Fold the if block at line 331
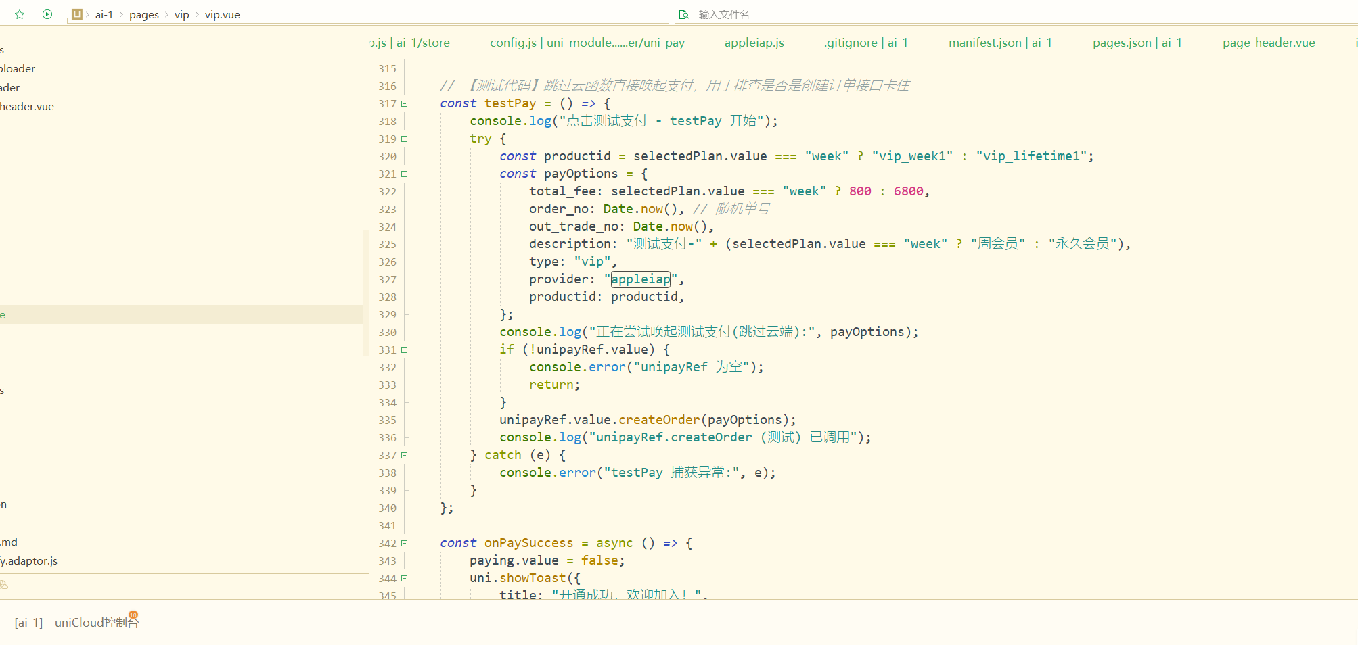This screenshot has height=645, width=1358. click(405, 350)
